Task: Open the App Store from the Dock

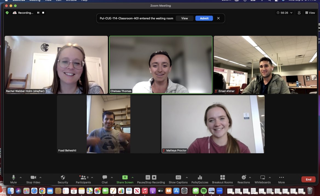Action: pos(176,191)
